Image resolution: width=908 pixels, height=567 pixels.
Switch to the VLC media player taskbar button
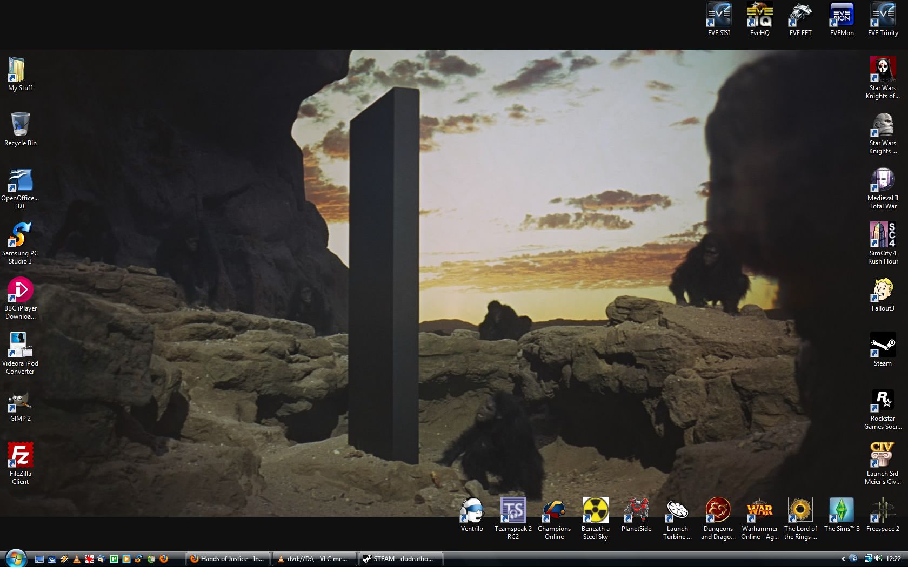(314, 559)
